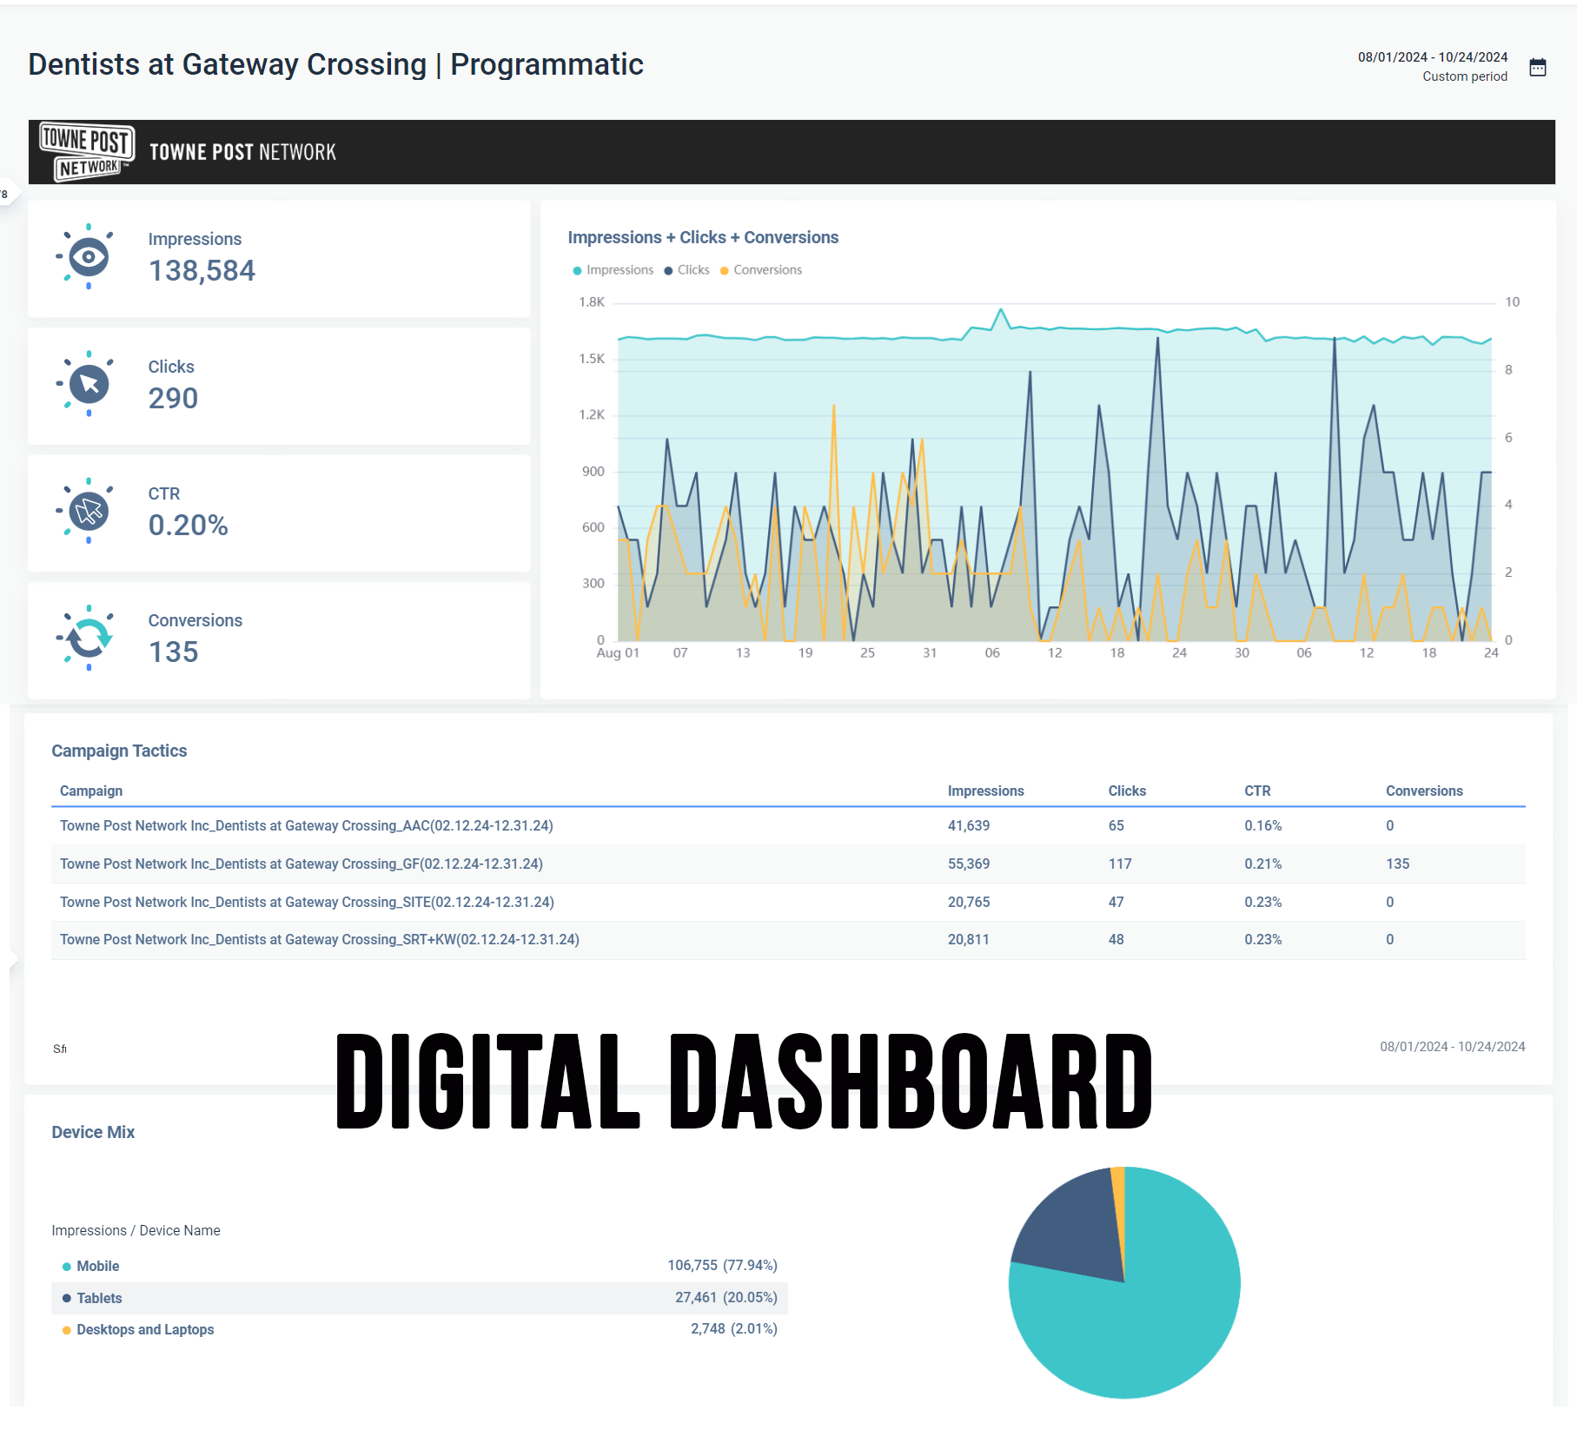The image size is (1577, 1443).
Task: Select the Tablets device legend row
Action: [x=420, y=1298]
